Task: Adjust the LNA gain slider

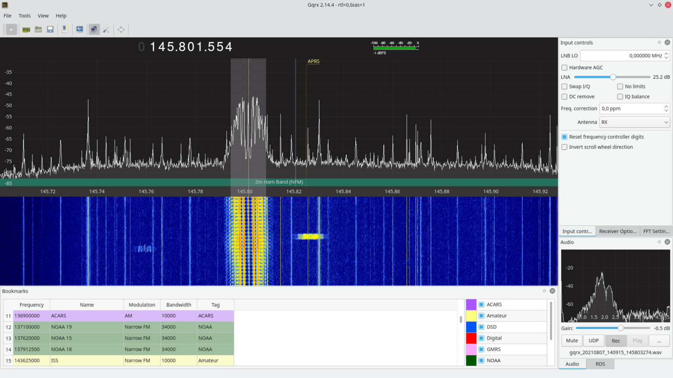Action: tap(613, 77)
